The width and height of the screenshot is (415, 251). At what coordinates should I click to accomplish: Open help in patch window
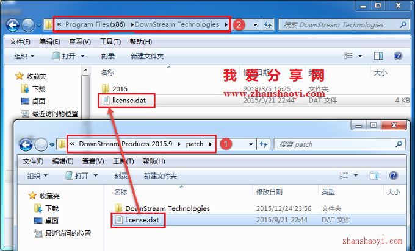pyautogui.click(x=394, y=175)
